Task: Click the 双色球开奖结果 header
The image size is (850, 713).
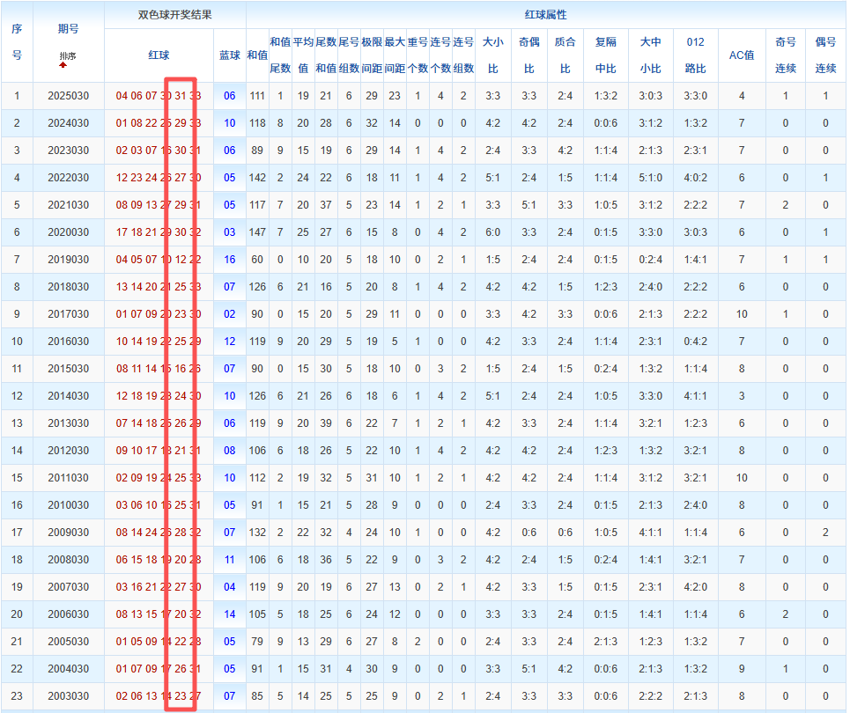Action: (175, 15)
